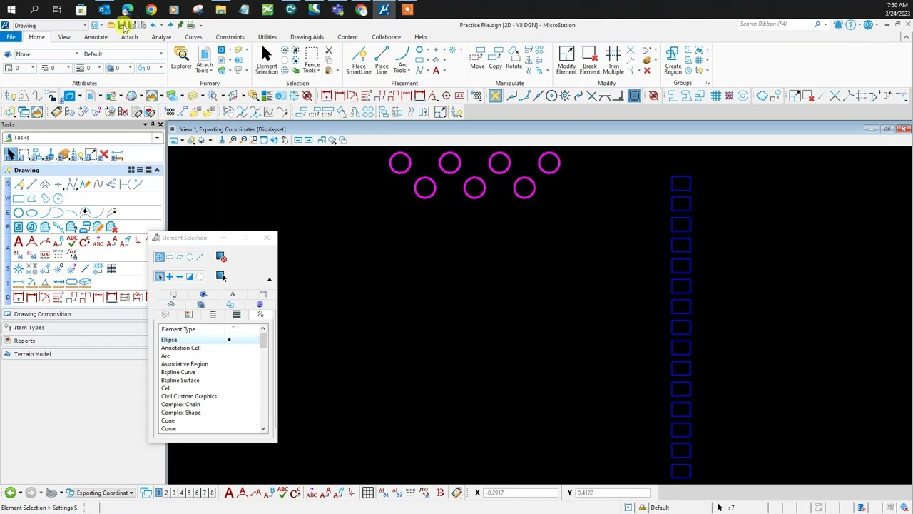
Task: Click the Element Type list scrollbar
Action: [x=263, y=379]
